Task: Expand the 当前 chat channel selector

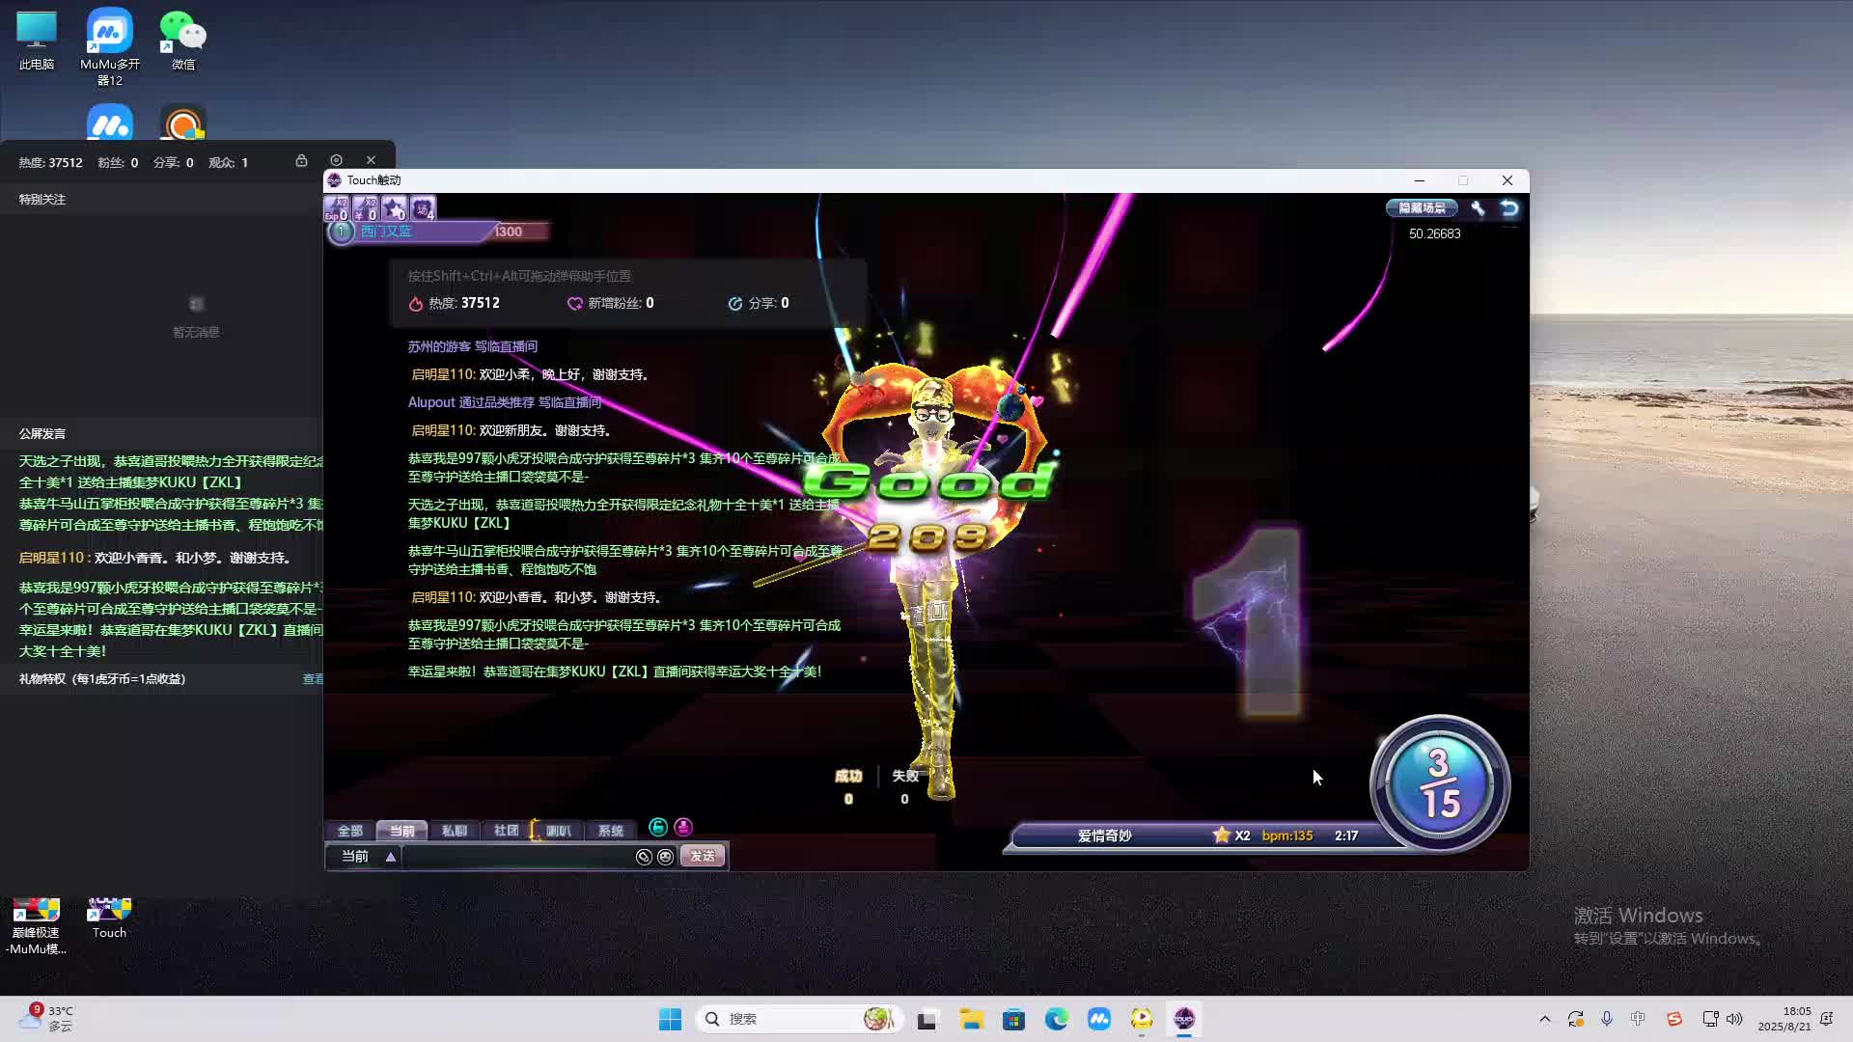Action: (x=390, y=857)
